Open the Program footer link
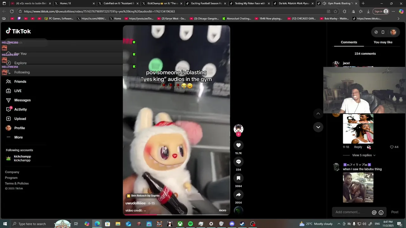Viewport: 406px width, 228px height. pos(11,178)
